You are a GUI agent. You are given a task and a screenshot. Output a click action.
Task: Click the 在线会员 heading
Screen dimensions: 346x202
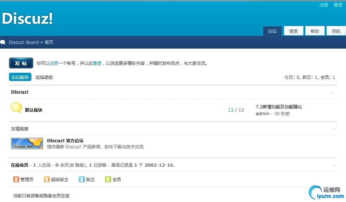19,165
